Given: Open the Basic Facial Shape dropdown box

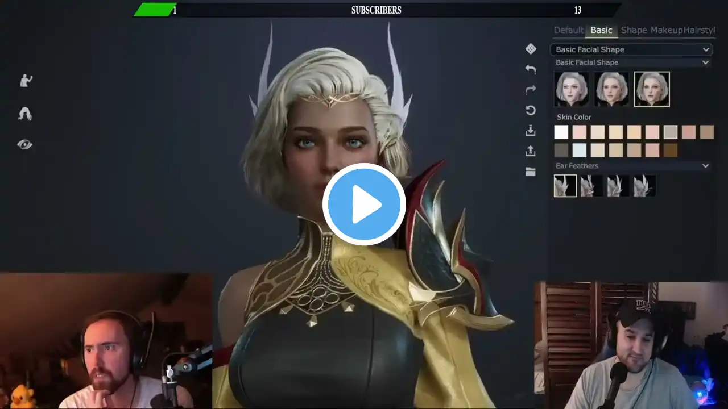Looking at the screenshot, I should [631, 49].
